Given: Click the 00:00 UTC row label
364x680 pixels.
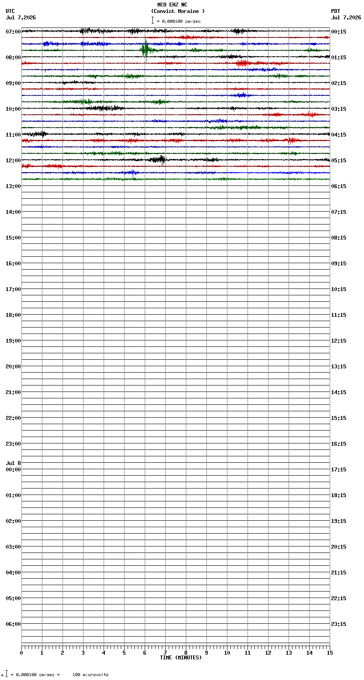Looking at the screenshot, I should 13,470.
